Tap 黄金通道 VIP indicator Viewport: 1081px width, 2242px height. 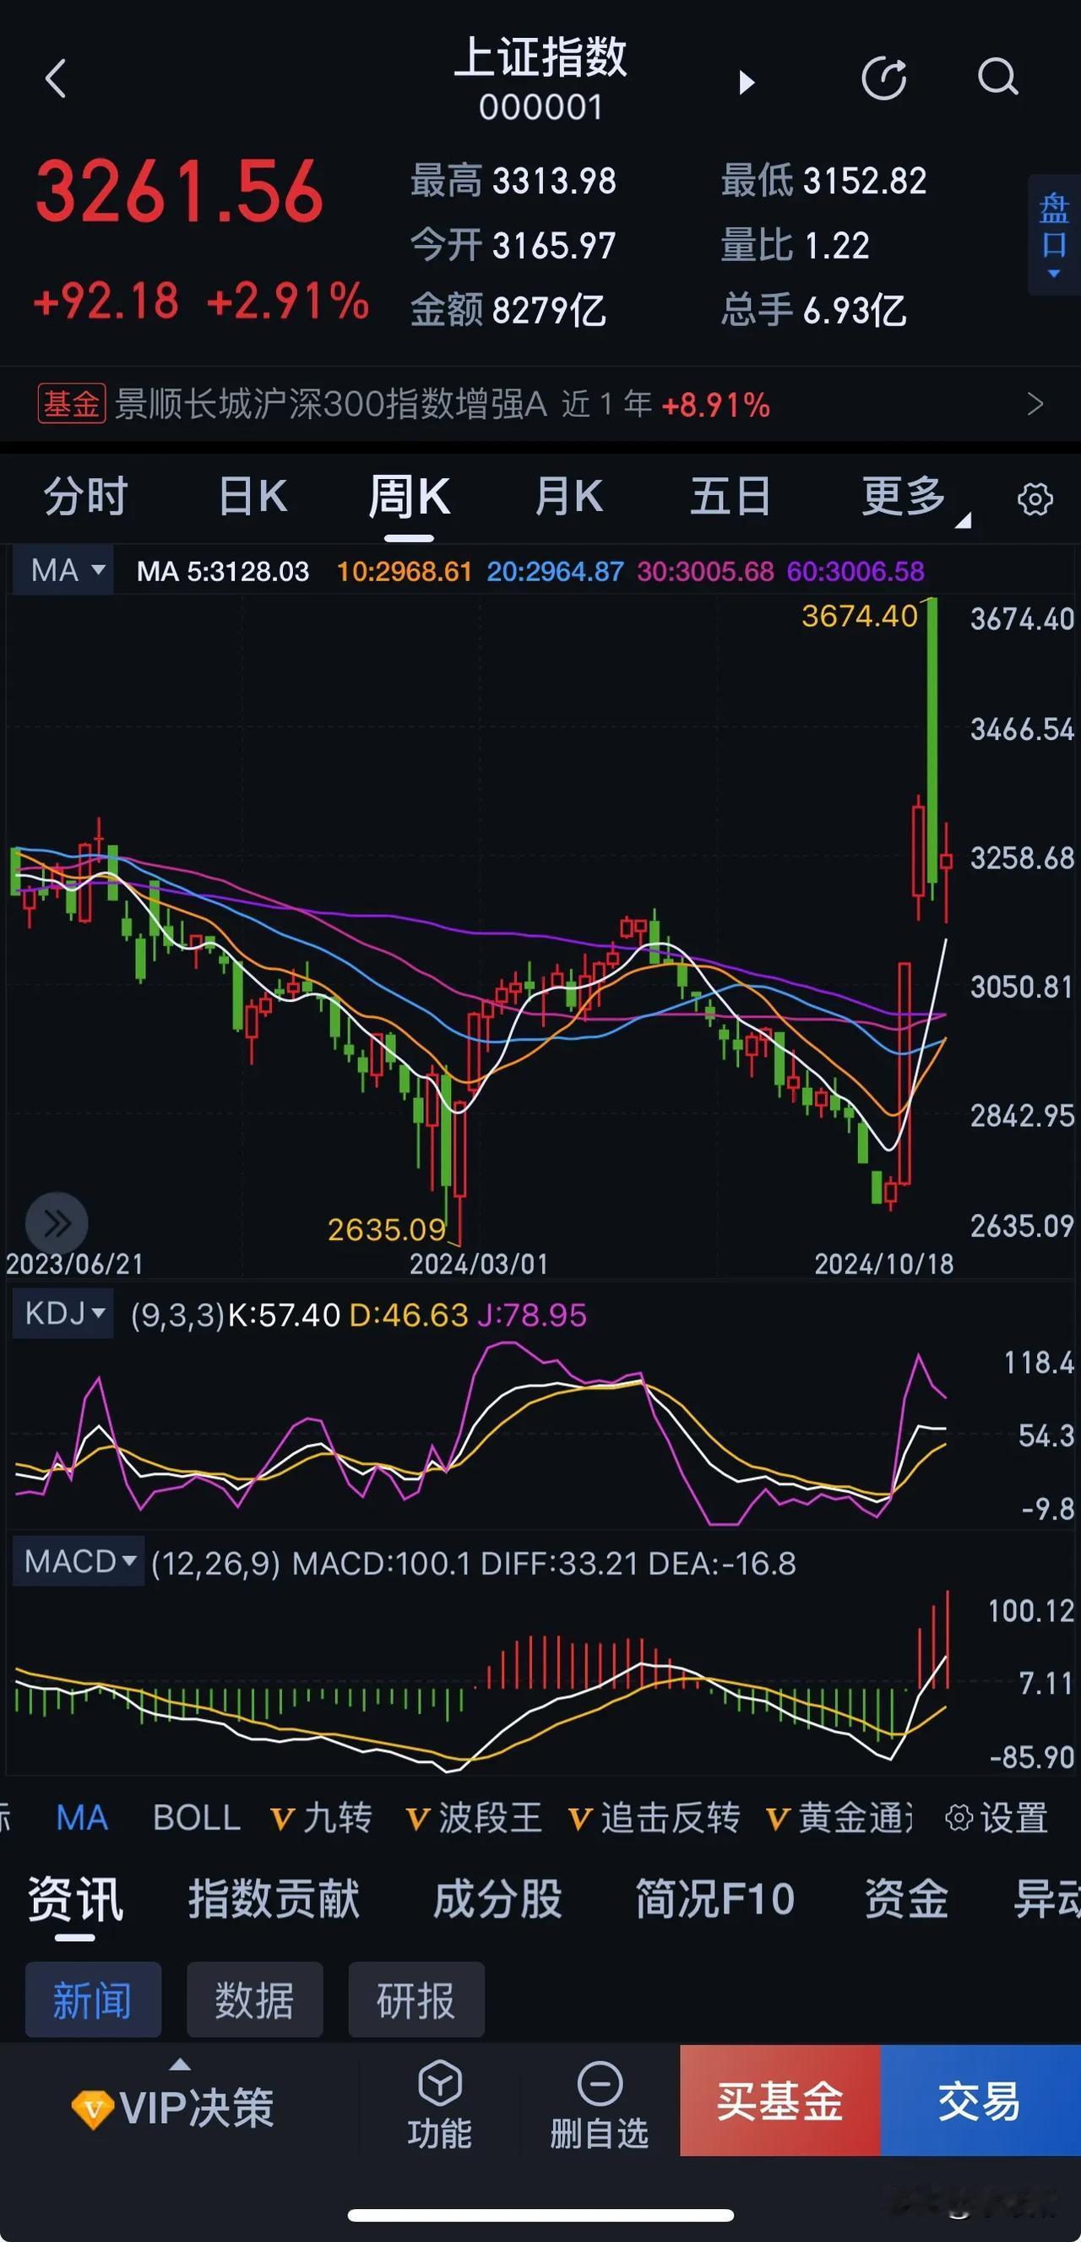[x=840, y=1818]
